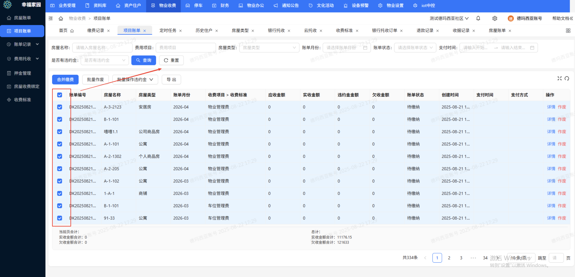Open the tab grid icon at far right
Image resolution: width=575 pixels, height=277 pixels.
[568, 31]
